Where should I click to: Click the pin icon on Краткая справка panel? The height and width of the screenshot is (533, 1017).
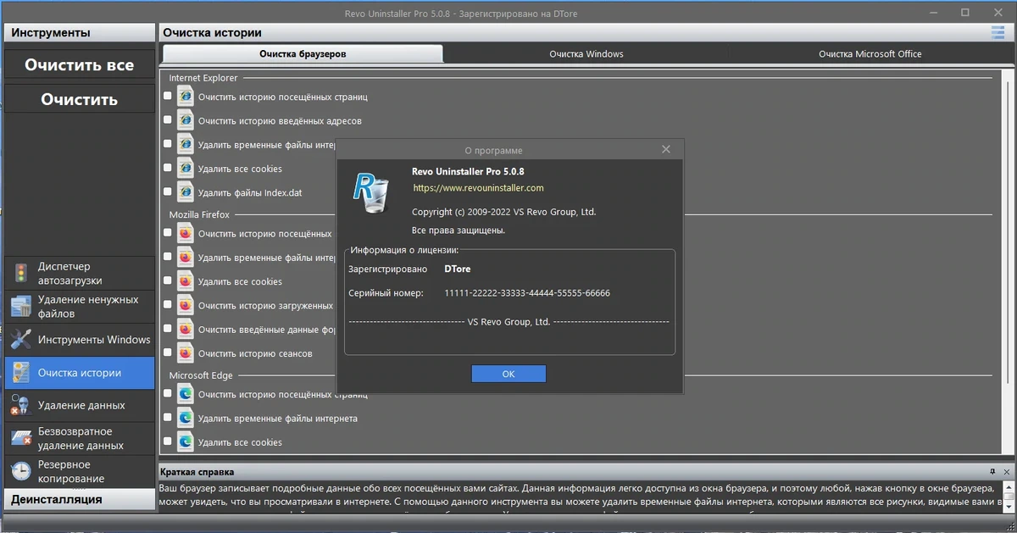[x=992, y=471]
